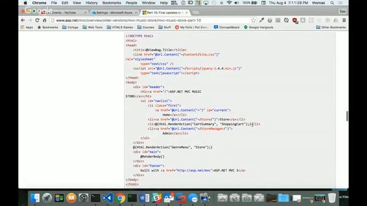Image resolution: width=367 pixels, height=206 pixels.
Task: Open the File menu
Action: [x=54, y=3]
